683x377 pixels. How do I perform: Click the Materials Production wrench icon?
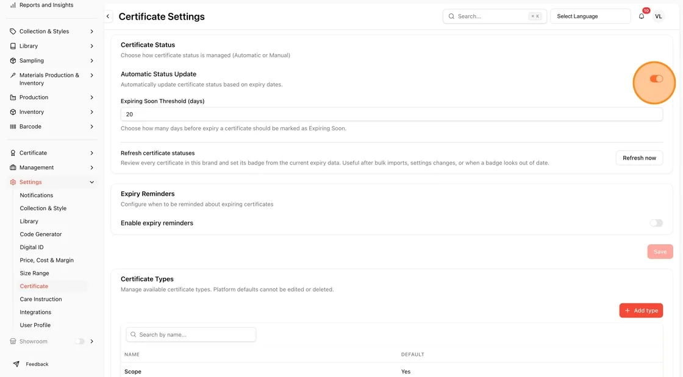click(x=13, y=76)
